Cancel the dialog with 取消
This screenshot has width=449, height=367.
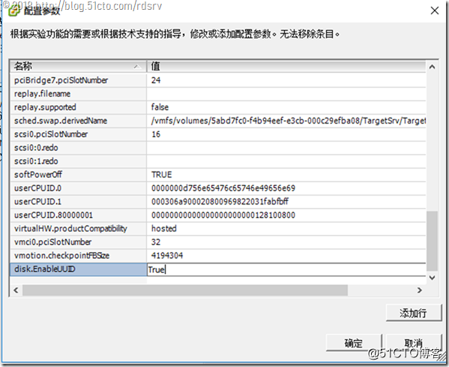tap(414, 343)
